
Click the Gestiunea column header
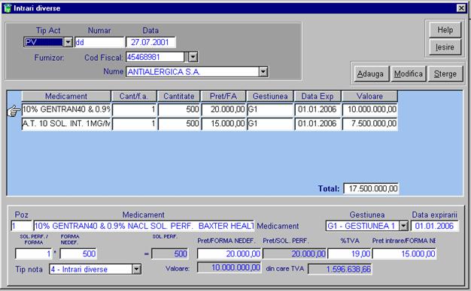tap(270, 96)
